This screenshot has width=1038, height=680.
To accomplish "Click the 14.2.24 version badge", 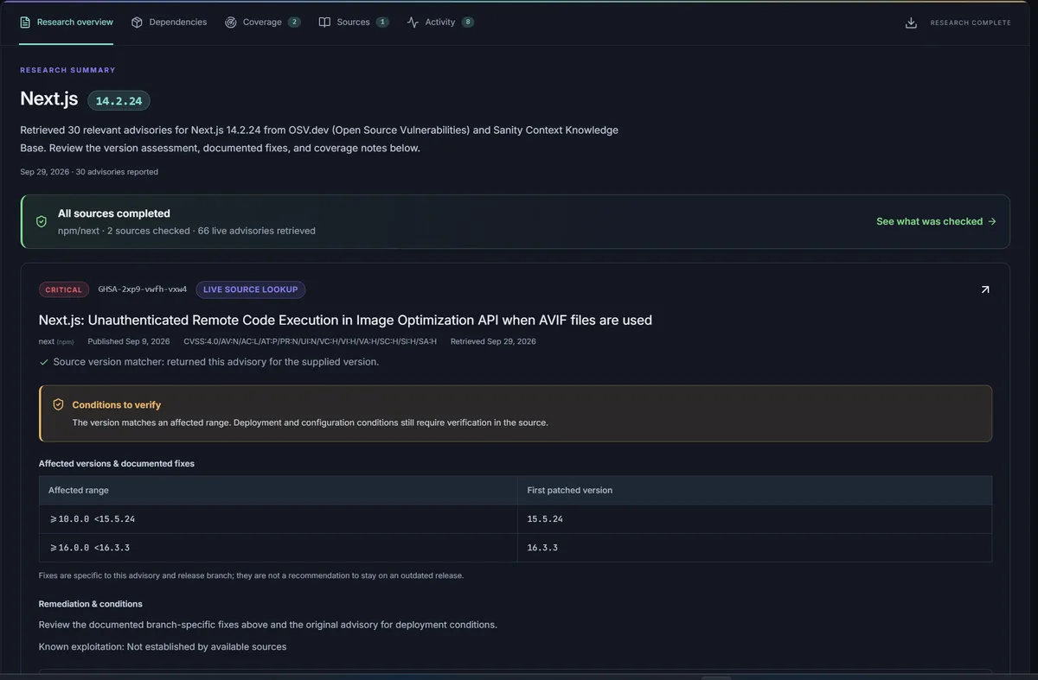I will click(x=119, y=101).
